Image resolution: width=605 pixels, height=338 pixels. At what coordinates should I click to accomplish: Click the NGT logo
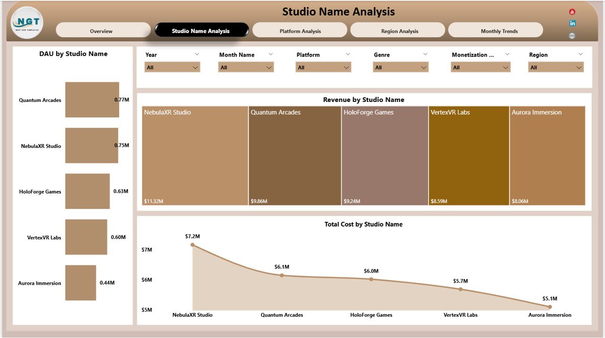[26, 22]
